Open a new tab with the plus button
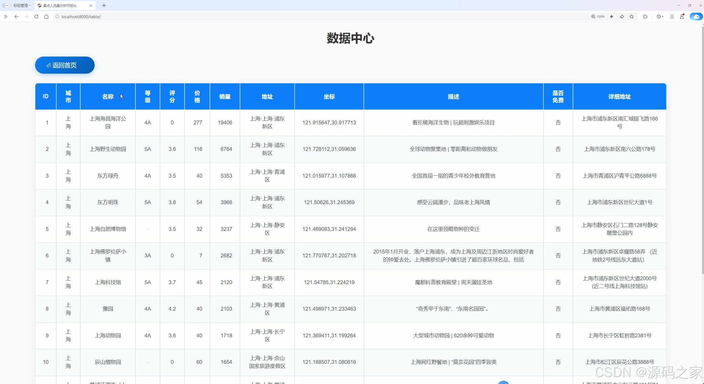Image resolution: width=704 pixels, height=384 pixels. coord(104,6)
